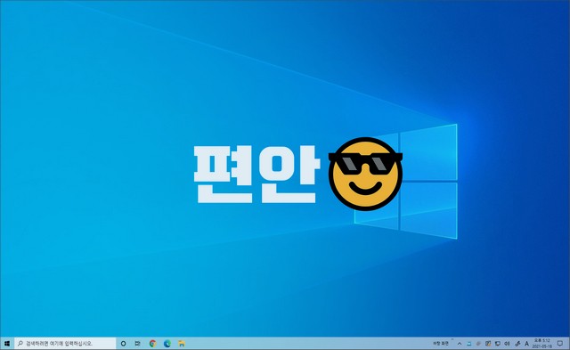Click the 바탕 화면 desktop toolbar label
The image size is (570, 350).
coord(441,344)
